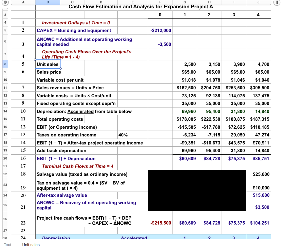Select column header J
The height and width of the screenshot is (247, 283).
click(258, 3)
